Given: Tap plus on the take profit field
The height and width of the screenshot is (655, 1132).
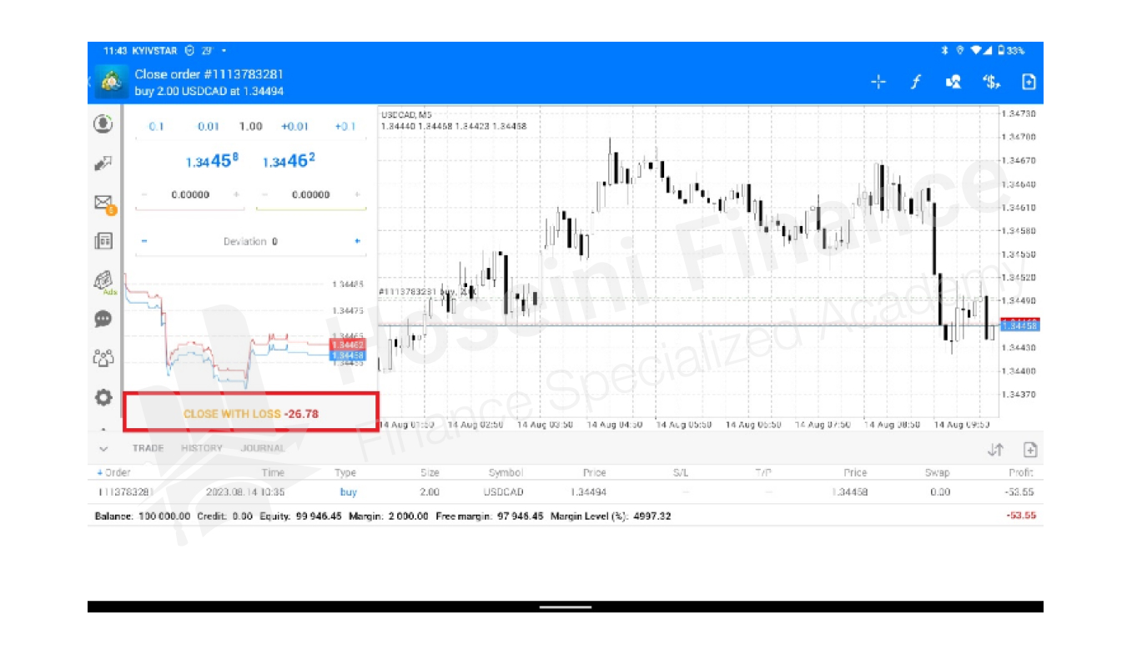Looking at the screenshot, I should 358,194.
